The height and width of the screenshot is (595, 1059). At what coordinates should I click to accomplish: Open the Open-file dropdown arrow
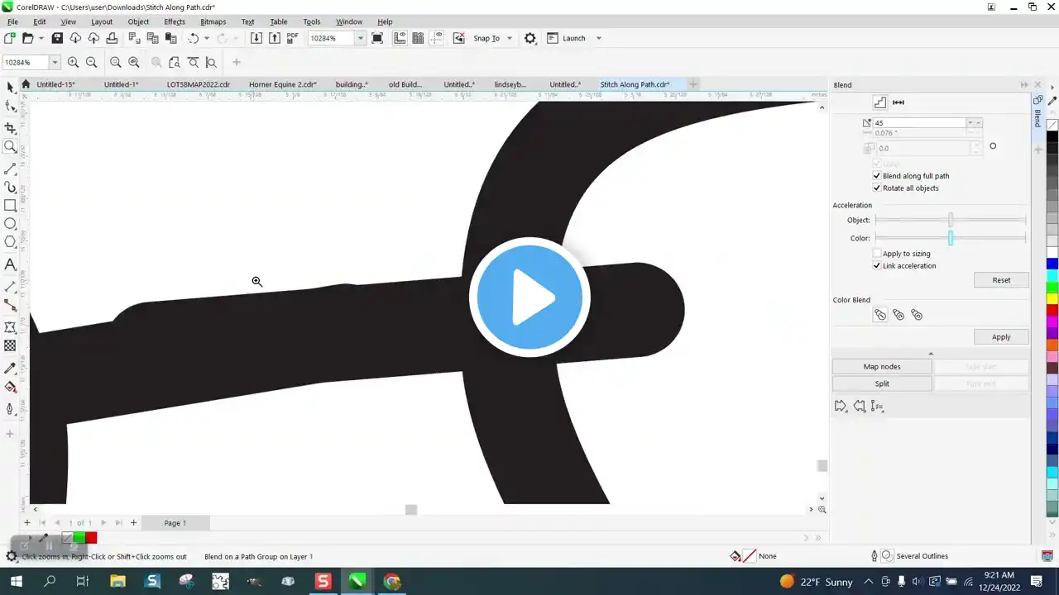pyautogui.click(x=40, y=38)
